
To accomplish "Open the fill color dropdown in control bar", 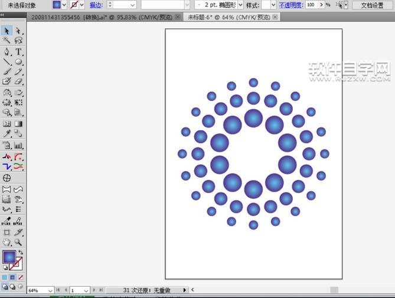I will point(64,5).
